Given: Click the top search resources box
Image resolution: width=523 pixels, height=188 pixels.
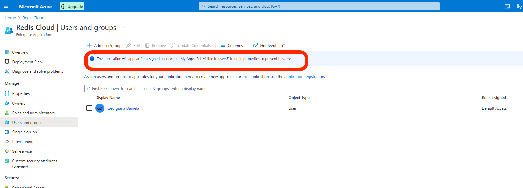Looking at the screenshot, I should (x=319, y=6).
